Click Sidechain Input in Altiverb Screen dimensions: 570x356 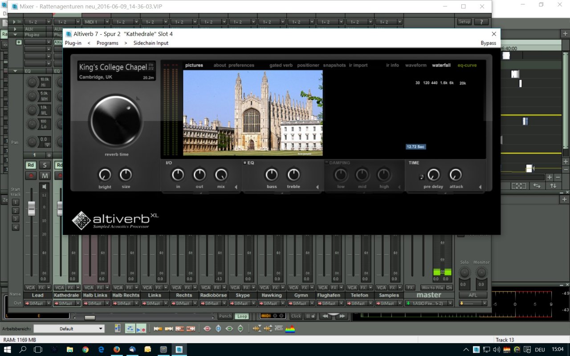point(151,43)
